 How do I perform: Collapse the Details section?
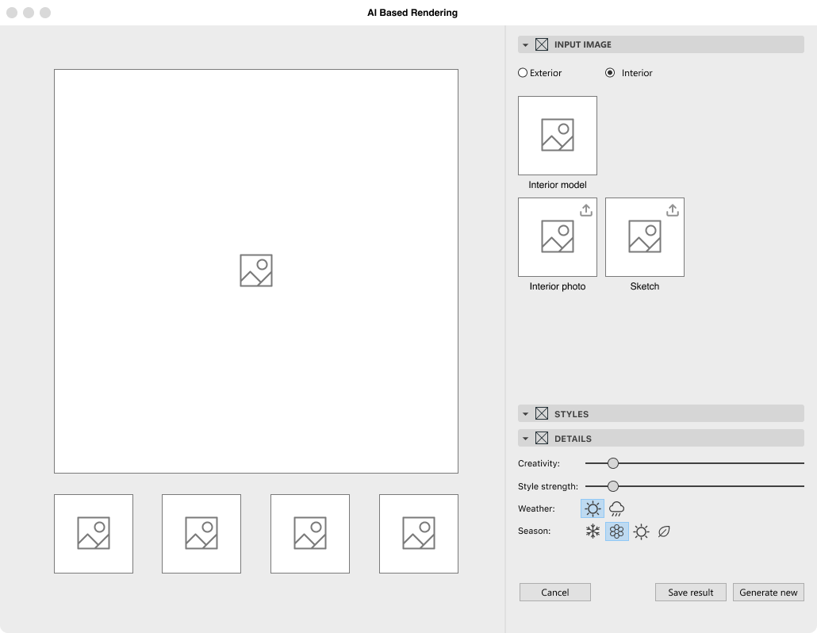point(525,439)
